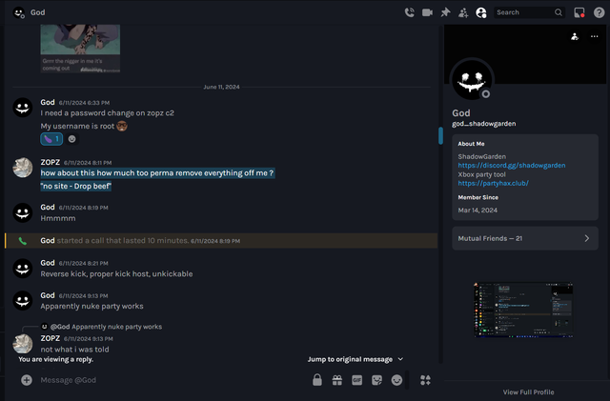
Task: Click the God avatar beside 'Apparently nuke party works'
Action: [23, 301]
